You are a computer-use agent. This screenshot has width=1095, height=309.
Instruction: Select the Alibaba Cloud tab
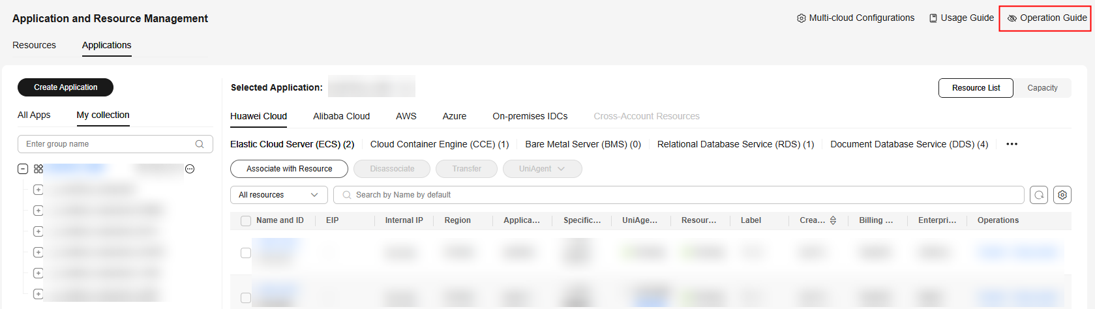tap(341, 116)
